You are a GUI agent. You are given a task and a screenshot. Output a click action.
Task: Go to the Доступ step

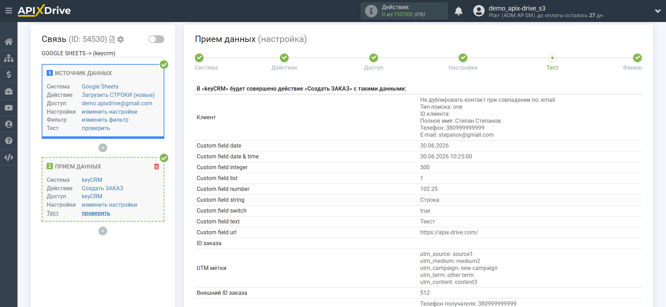click(373, 62)
